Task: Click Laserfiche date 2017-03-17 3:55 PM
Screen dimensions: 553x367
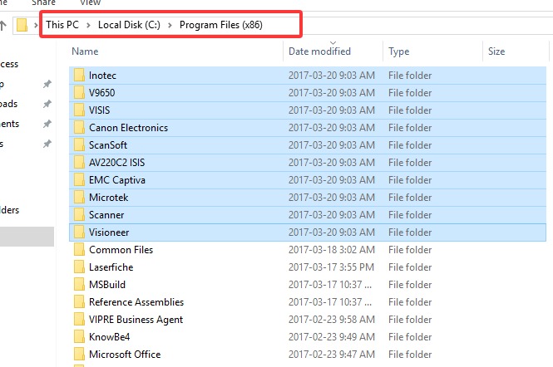Action: pos(331,267)
